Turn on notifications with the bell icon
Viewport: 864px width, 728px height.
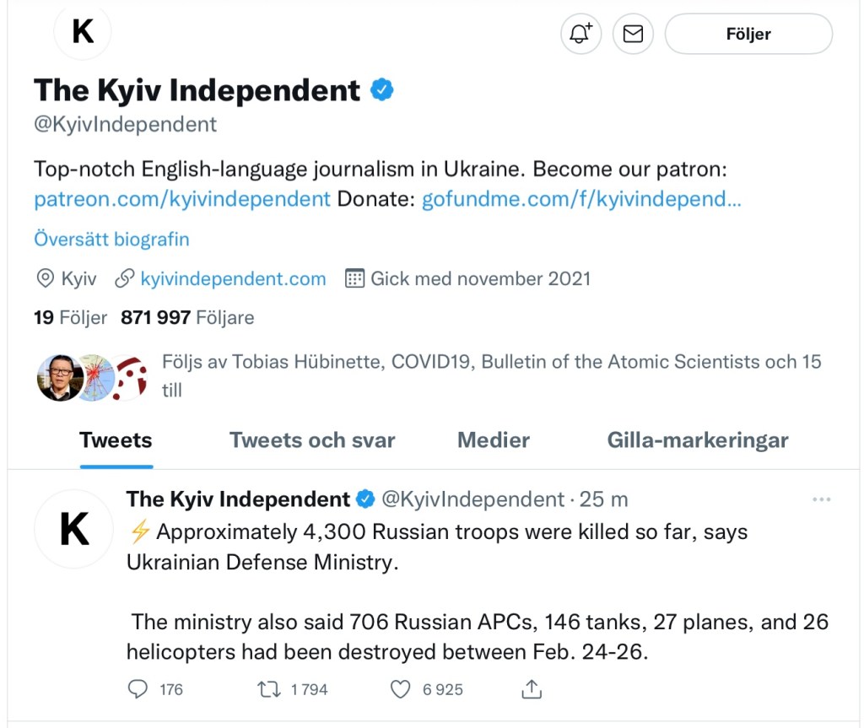580,35
